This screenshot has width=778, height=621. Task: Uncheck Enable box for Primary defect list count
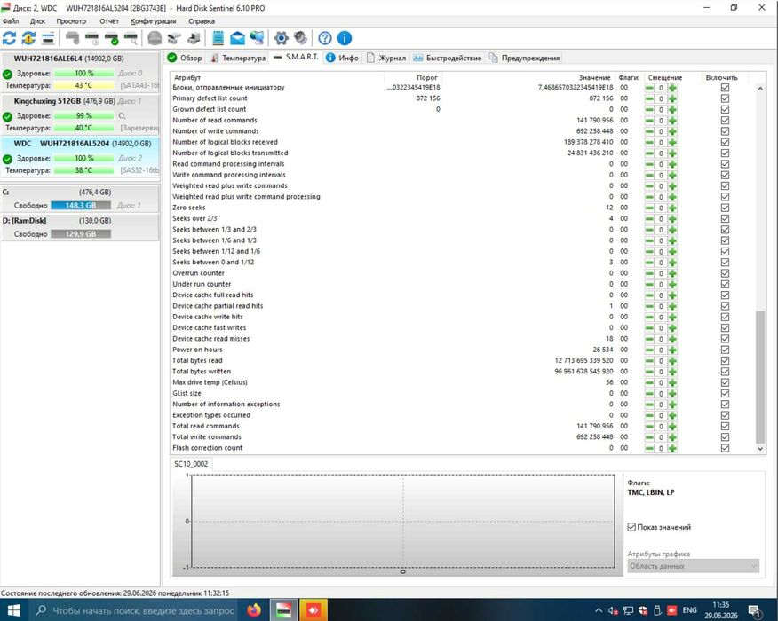(x=725, y=98)
